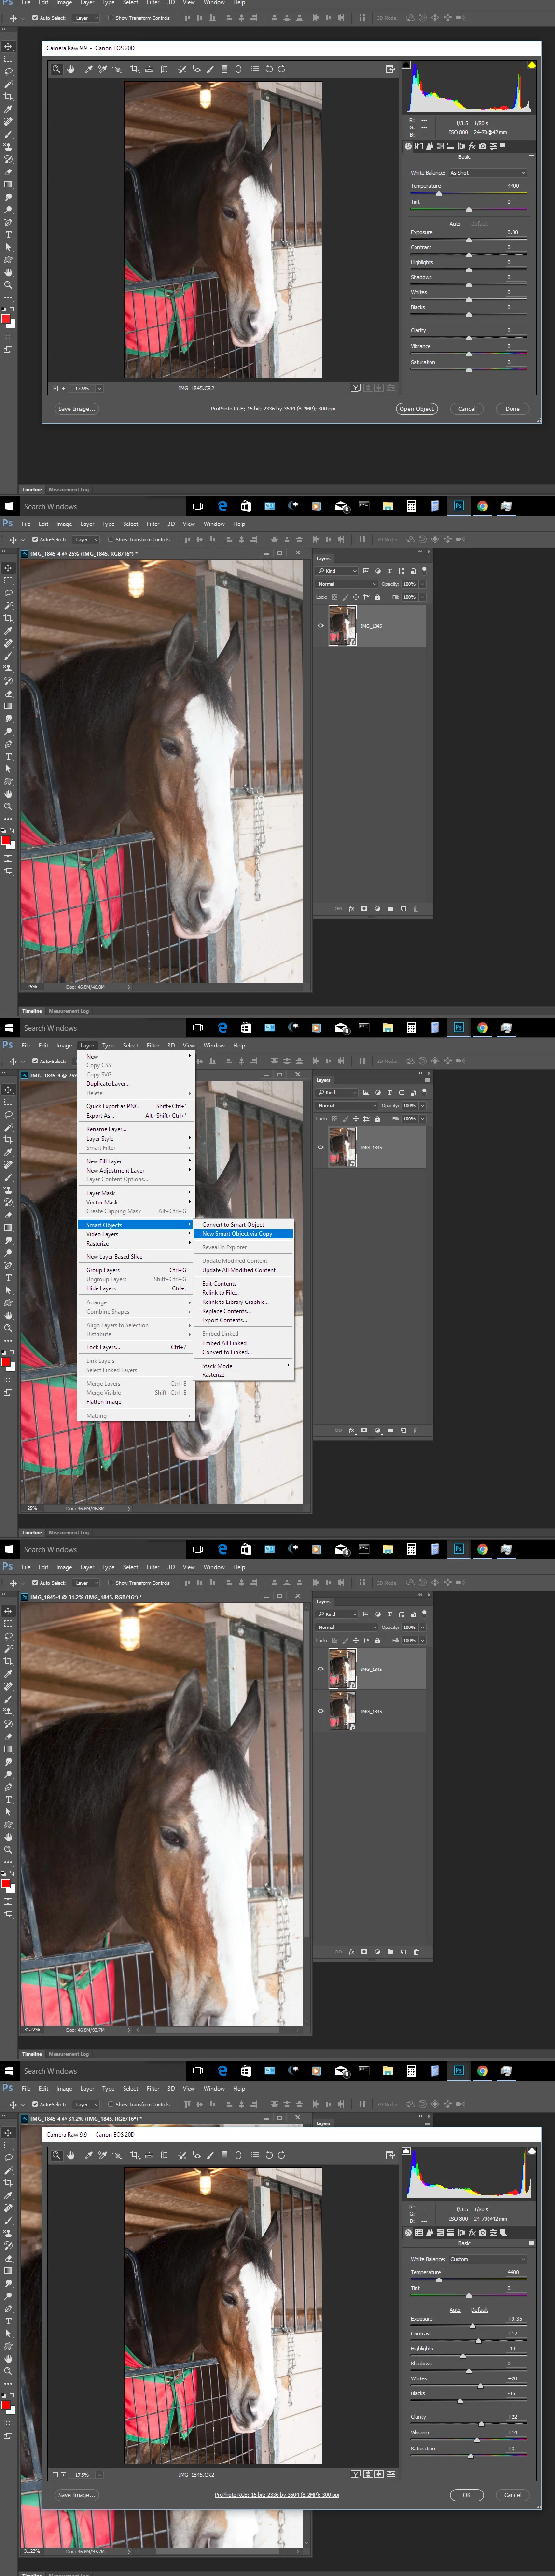Viewport: 555px width, 2576px height.
Task: Click Done button in Camera Raw dialog
Action: coord(512,409)
